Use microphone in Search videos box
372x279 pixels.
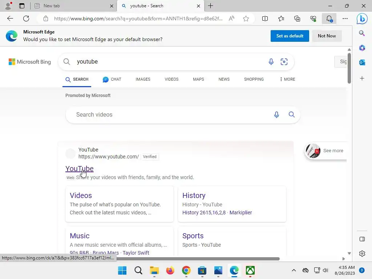click(x=276, y=114)
